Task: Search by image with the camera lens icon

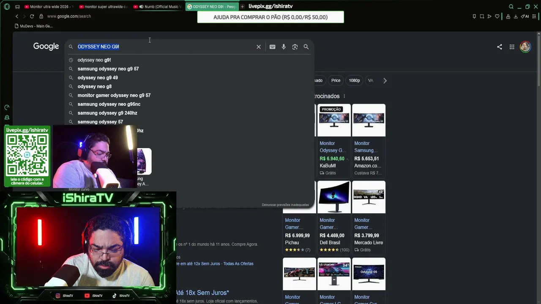Action: 295,47
